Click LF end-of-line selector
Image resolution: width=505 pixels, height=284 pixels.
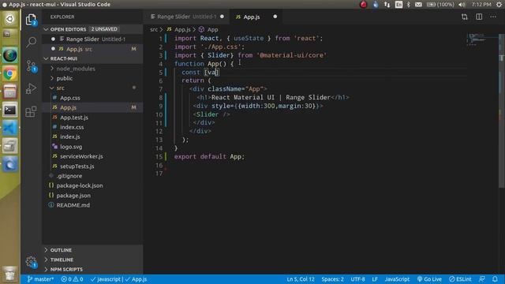pos(375,279)
